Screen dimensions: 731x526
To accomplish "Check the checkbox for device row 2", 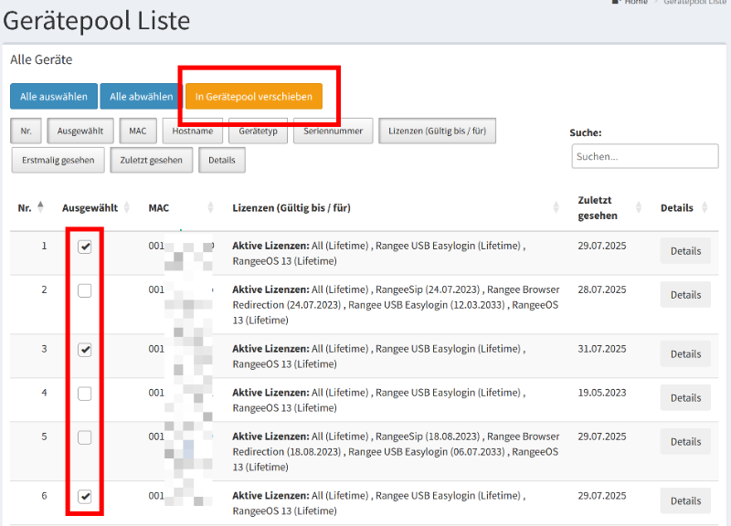I will click(x=85, y=291).
